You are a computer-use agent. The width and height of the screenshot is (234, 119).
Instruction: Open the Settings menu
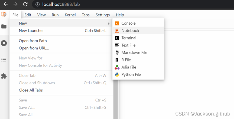point(103,15)
